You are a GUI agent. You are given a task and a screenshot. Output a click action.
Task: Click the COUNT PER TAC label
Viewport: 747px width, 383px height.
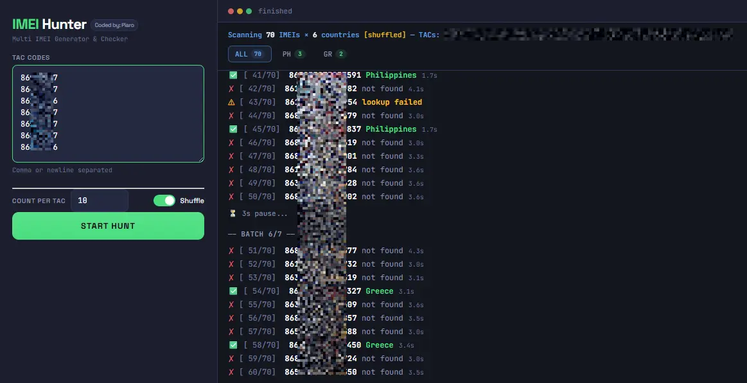point(39,201)
